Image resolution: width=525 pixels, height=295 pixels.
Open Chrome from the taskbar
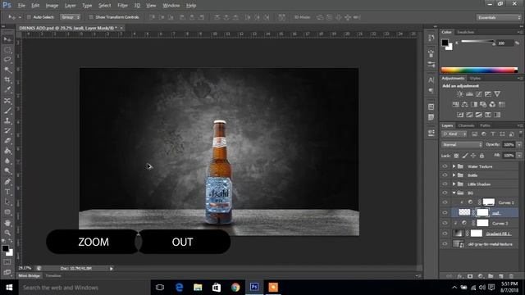pos(235,288)
